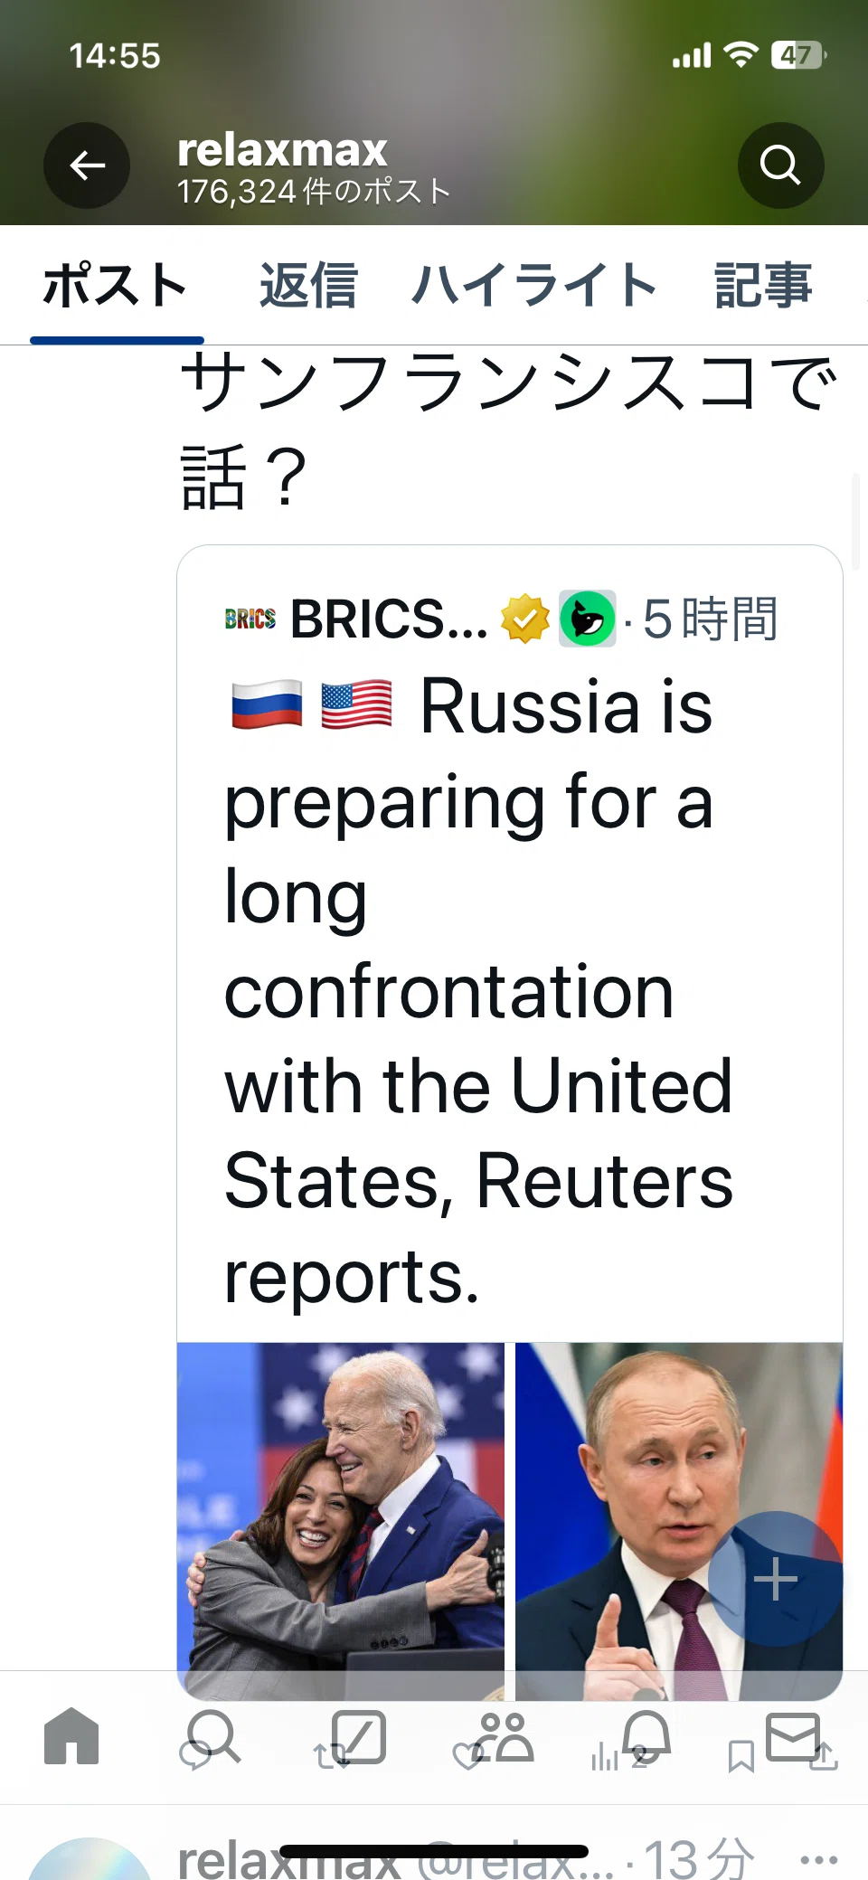This screenshot has height=1880, width=868.
Task: Tap the back arrow button
Action: tap(87, 165)
